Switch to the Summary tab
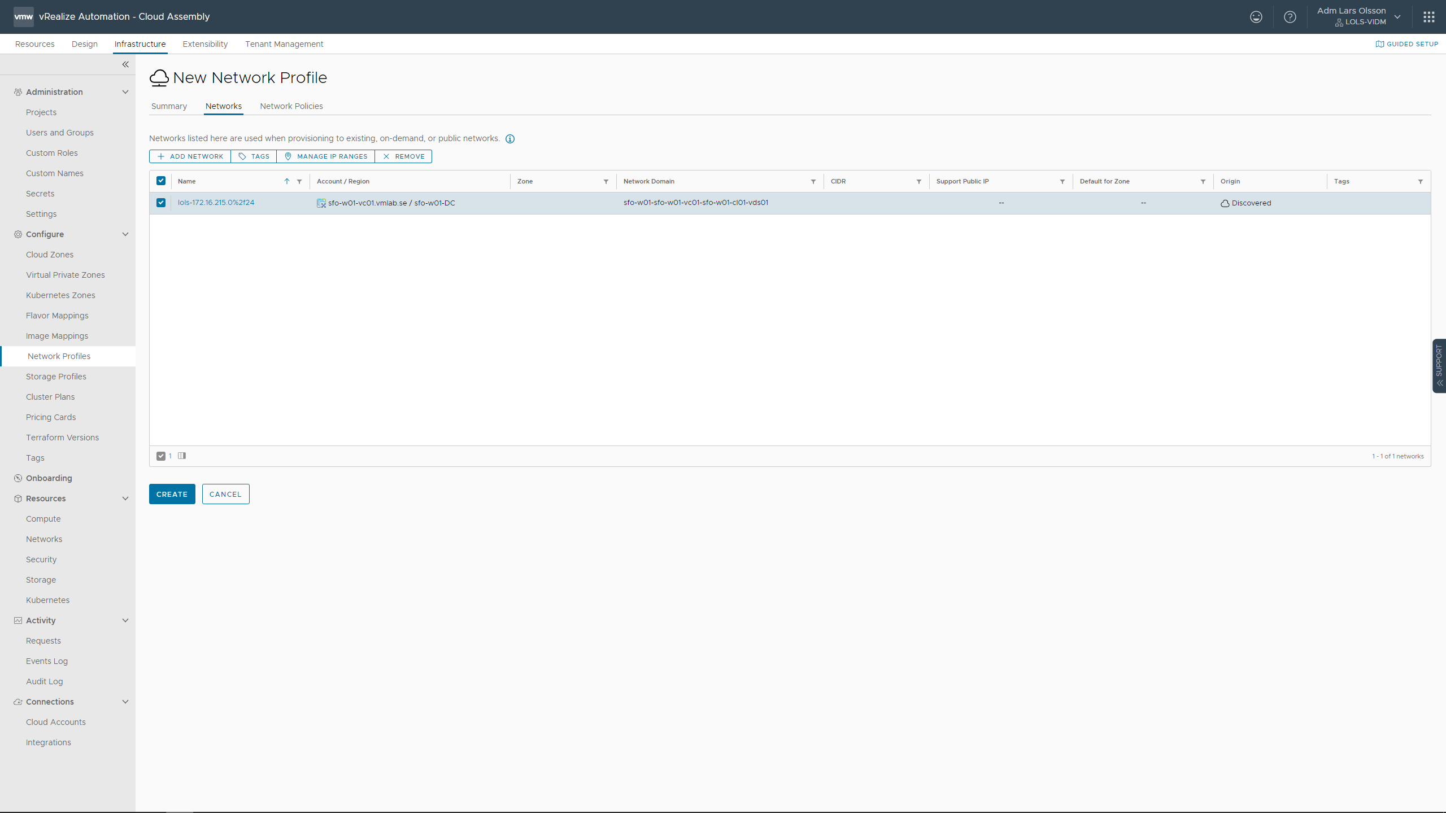This screenshot has height=813, width=1446. coord(169,106)
